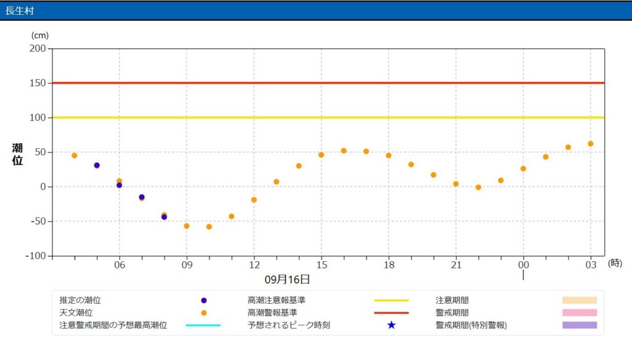Click the 18 hour label on the time axis
The width and height of the screenshot is (632, 347).
coord(389,265)
